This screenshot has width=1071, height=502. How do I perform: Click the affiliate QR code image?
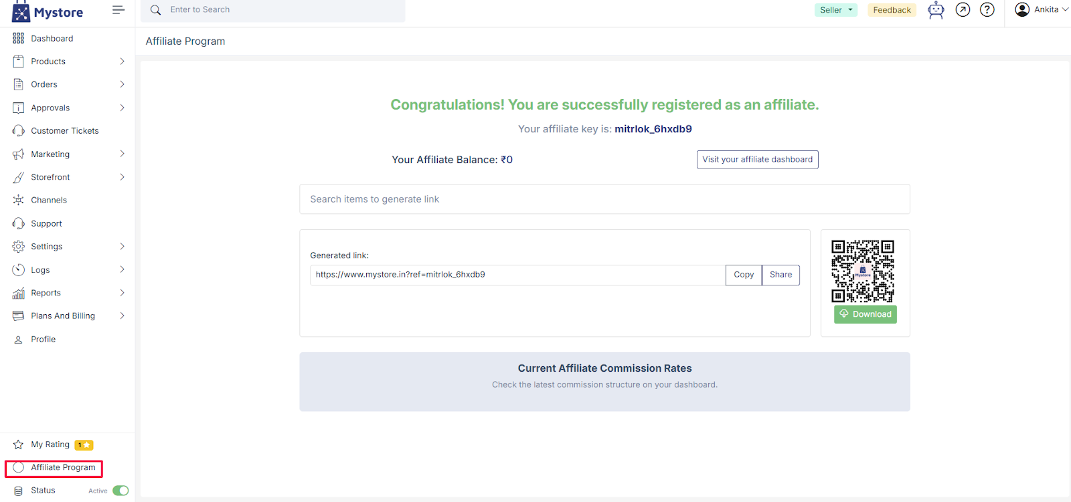tap(863, 271)
